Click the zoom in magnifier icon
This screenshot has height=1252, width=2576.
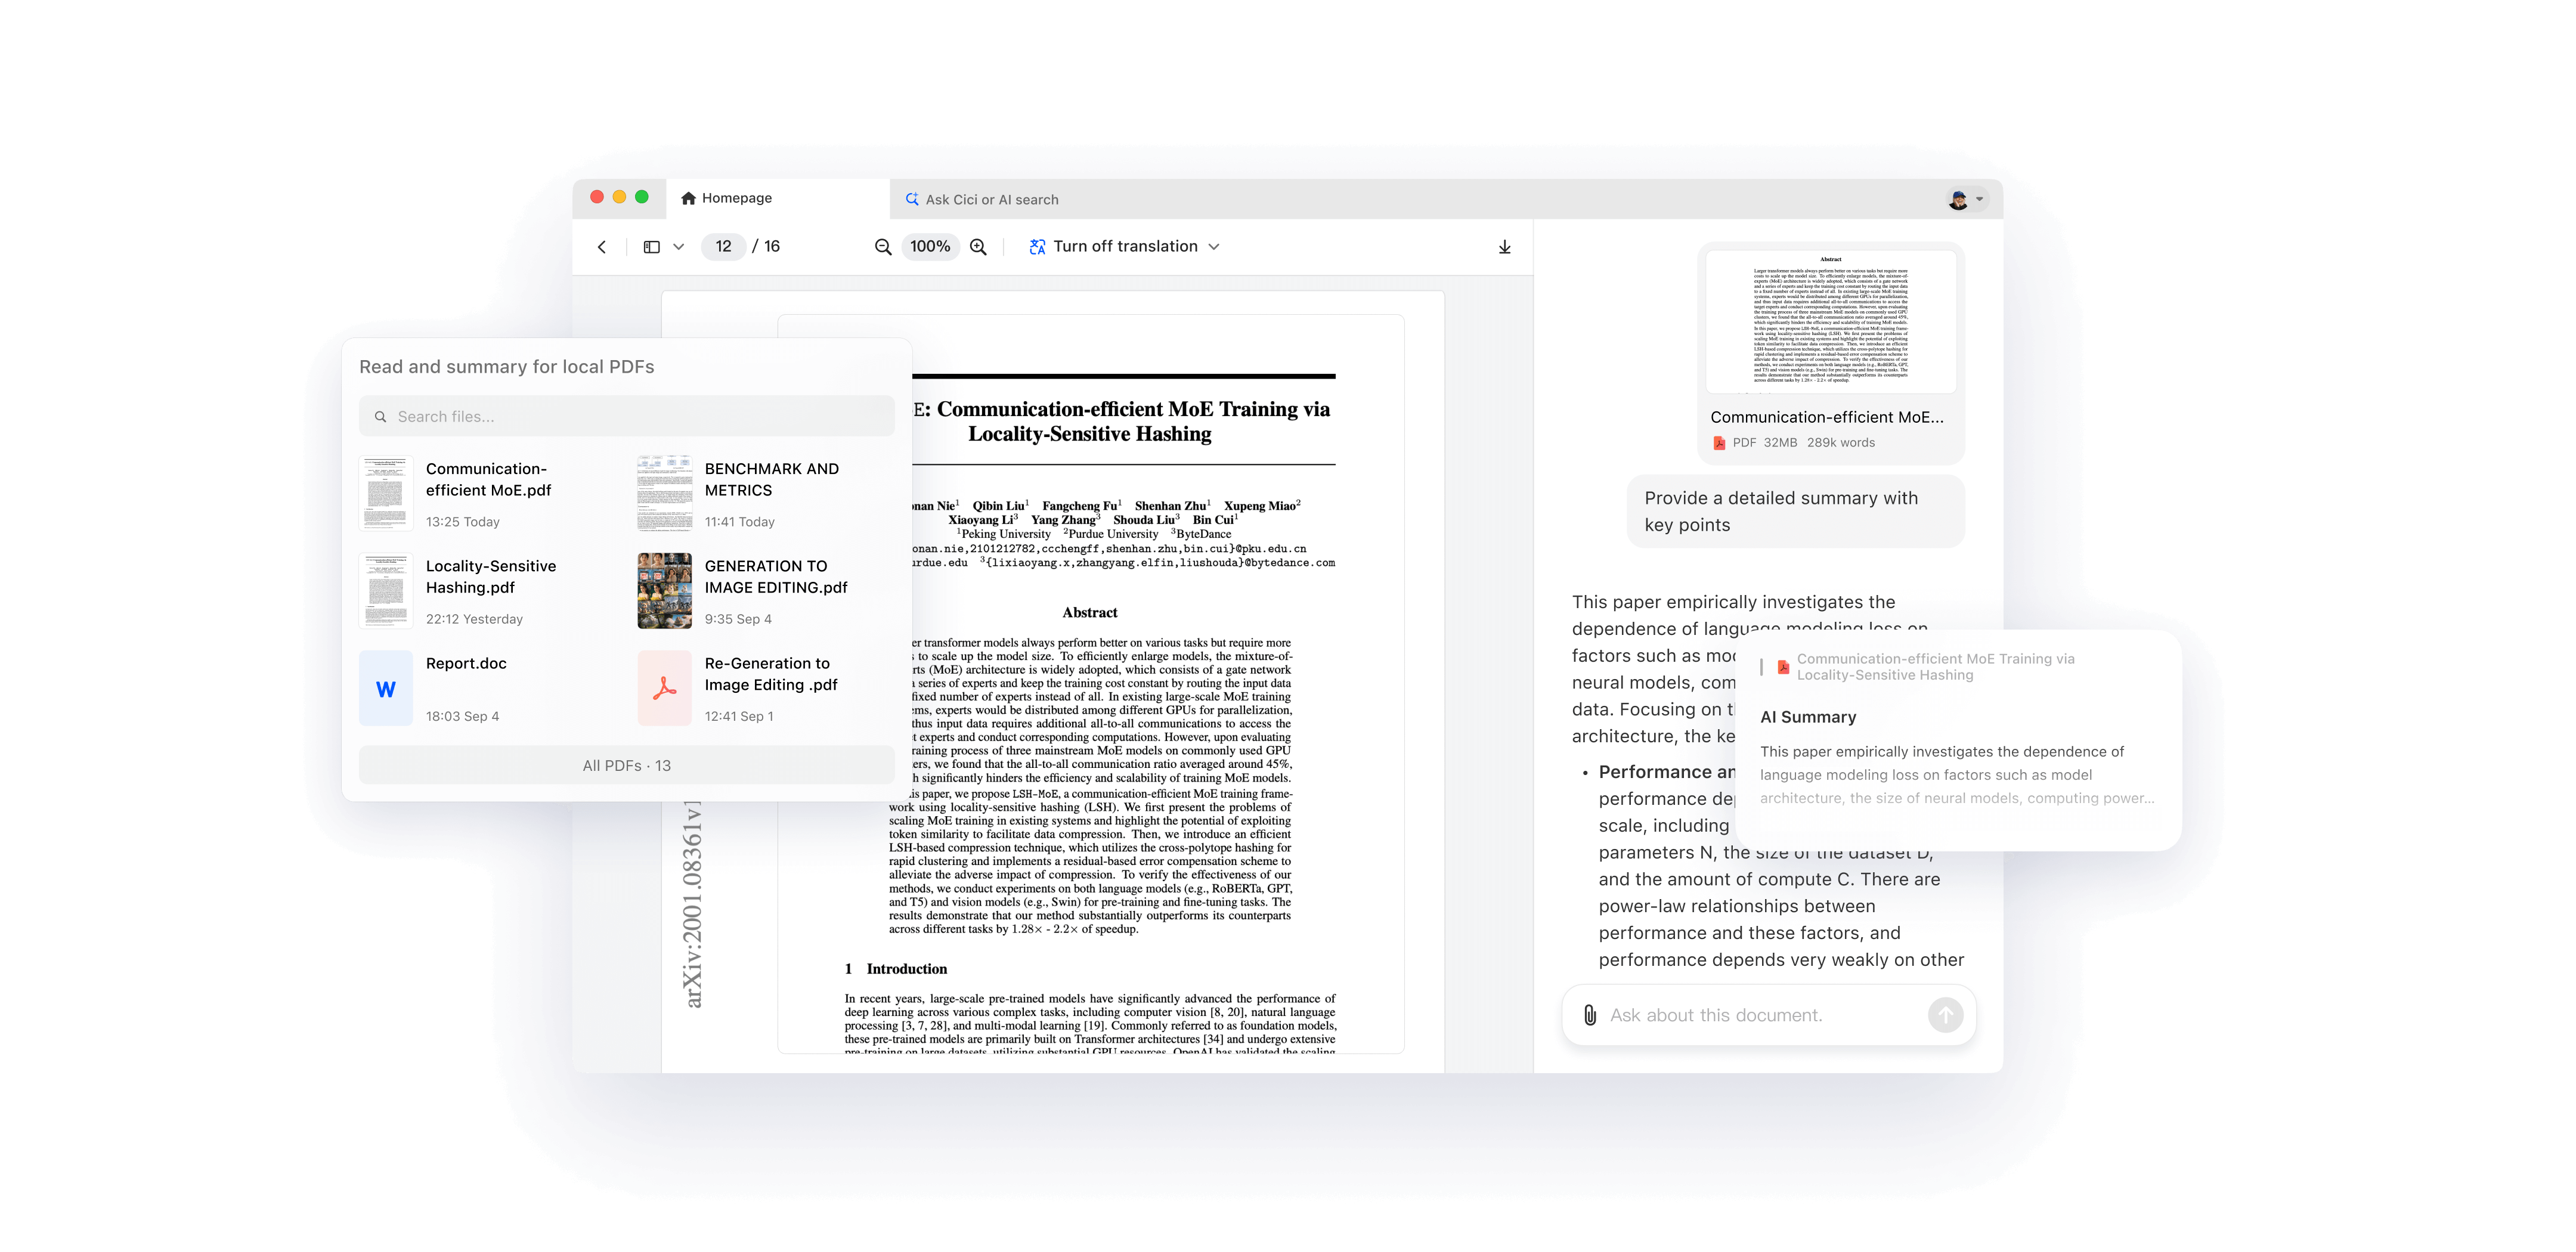coord(978,247)
